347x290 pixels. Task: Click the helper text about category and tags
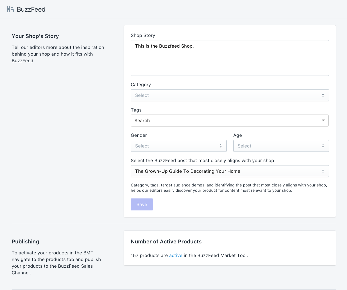pos(229,188)
